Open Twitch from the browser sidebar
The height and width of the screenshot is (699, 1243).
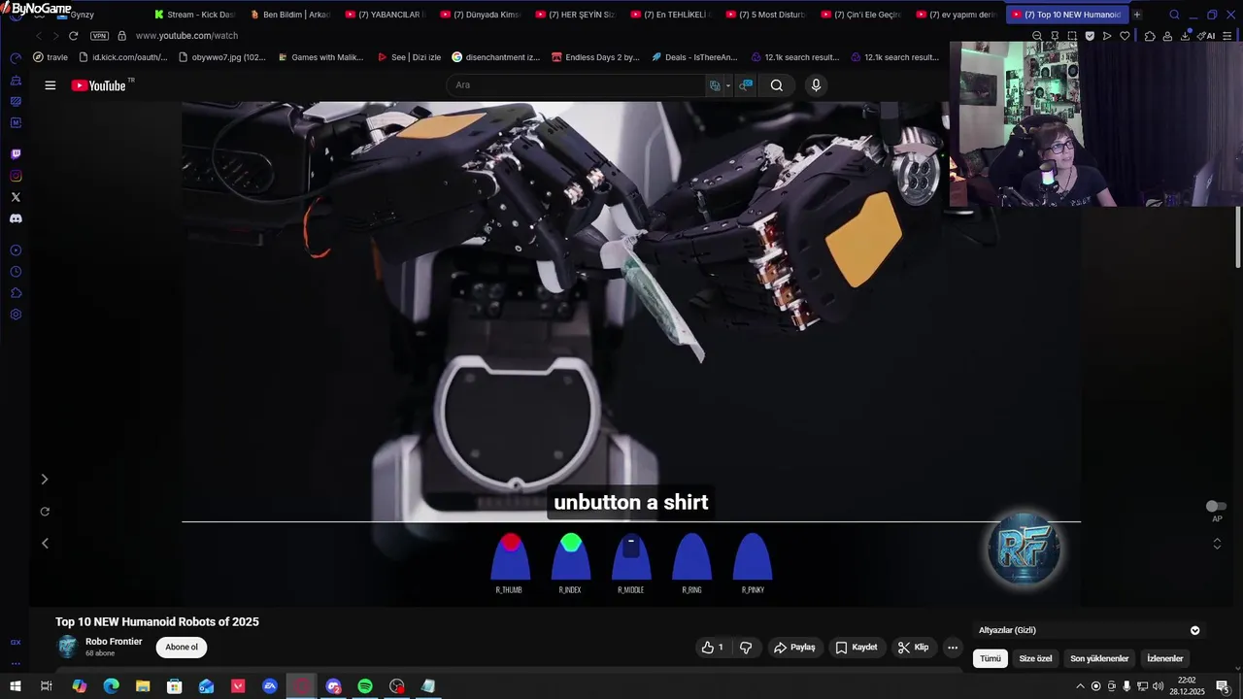[x=16, y=154]
